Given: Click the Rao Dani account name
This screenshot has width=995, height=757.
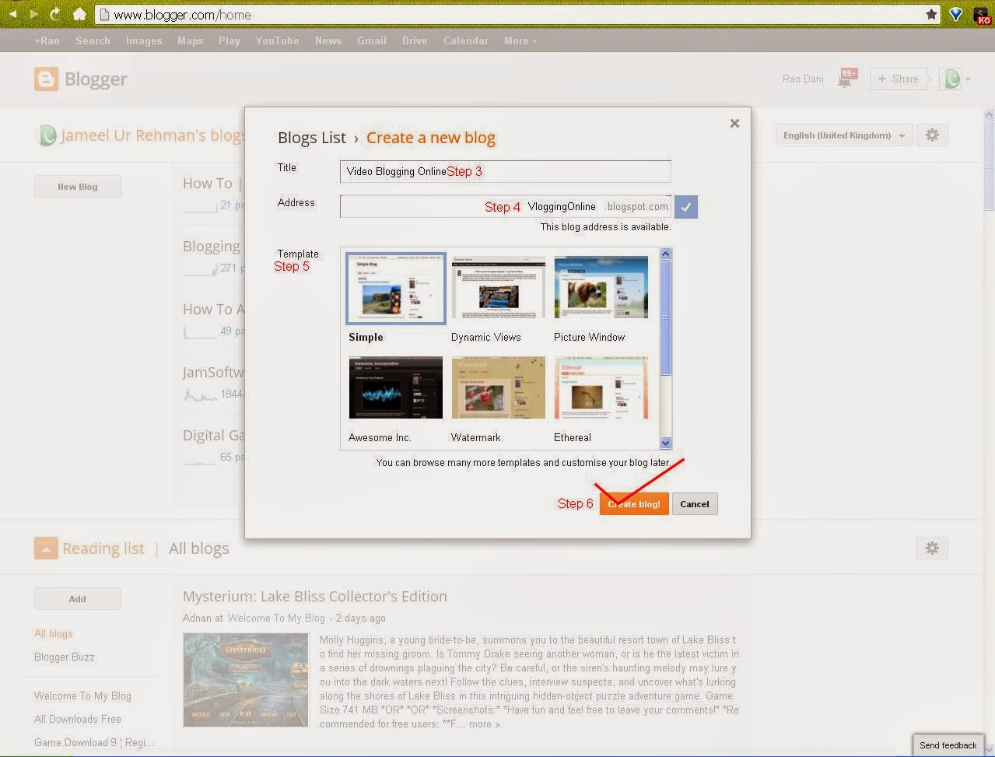Looking at the screenshot, I should 803,79.
